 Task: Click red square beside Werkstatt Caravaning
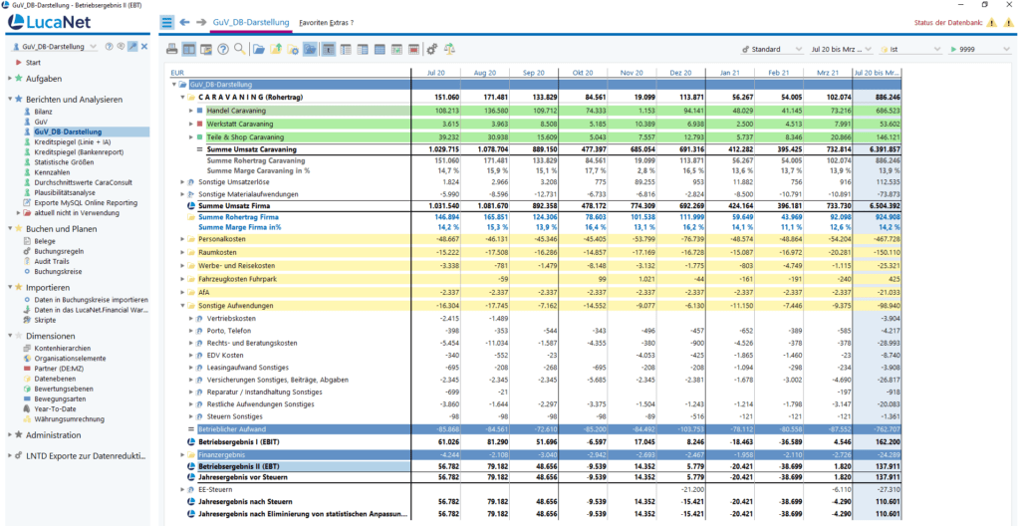point(199,123)
